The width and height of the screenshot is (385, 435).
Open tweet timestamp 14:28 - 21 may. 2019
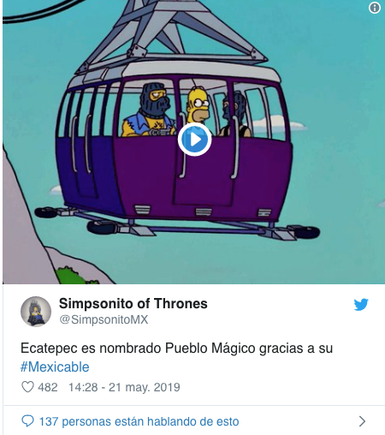coord(124,387)
